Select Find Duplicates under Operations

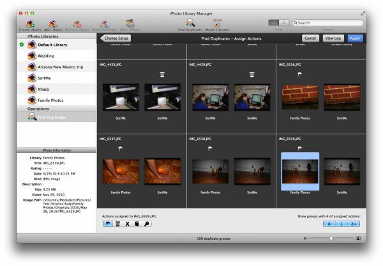pyautogui.click(x=57, y=117)
